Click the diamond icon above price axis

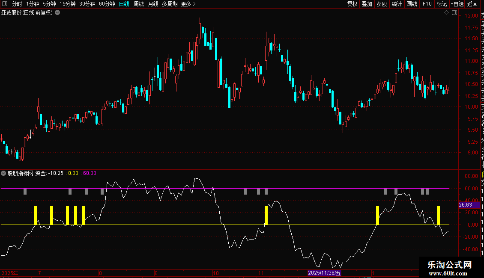click(x=446, y=13)
